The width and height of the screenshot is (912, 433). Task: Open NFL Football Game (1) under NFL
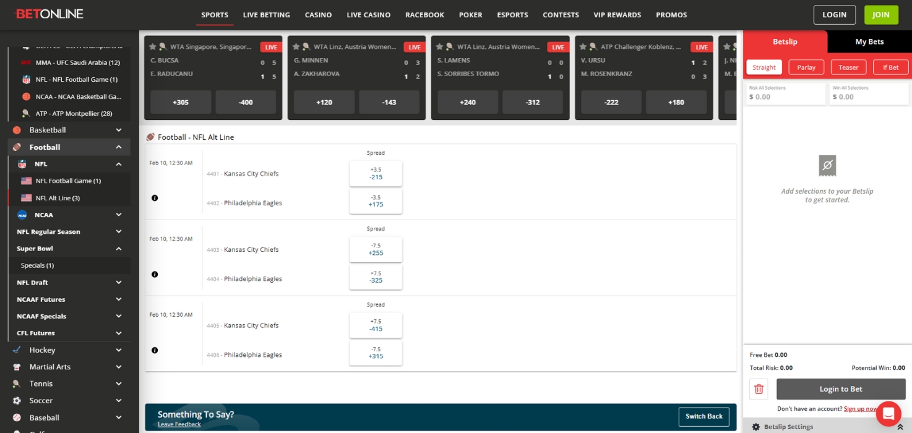tap(68, 181)
